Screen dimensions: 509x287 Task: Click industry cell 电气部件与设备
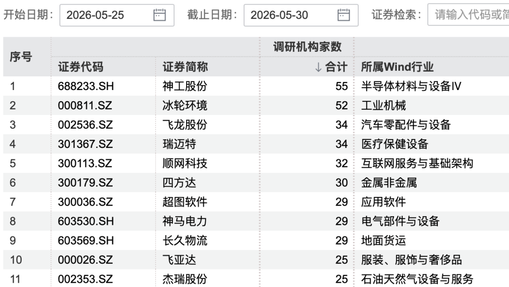coord(400,221)
